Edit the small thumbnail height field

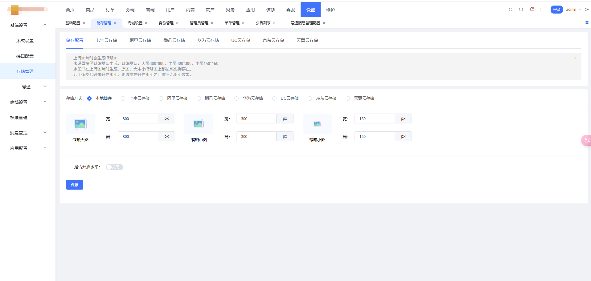pyautogui.click(x=375, y=137)
